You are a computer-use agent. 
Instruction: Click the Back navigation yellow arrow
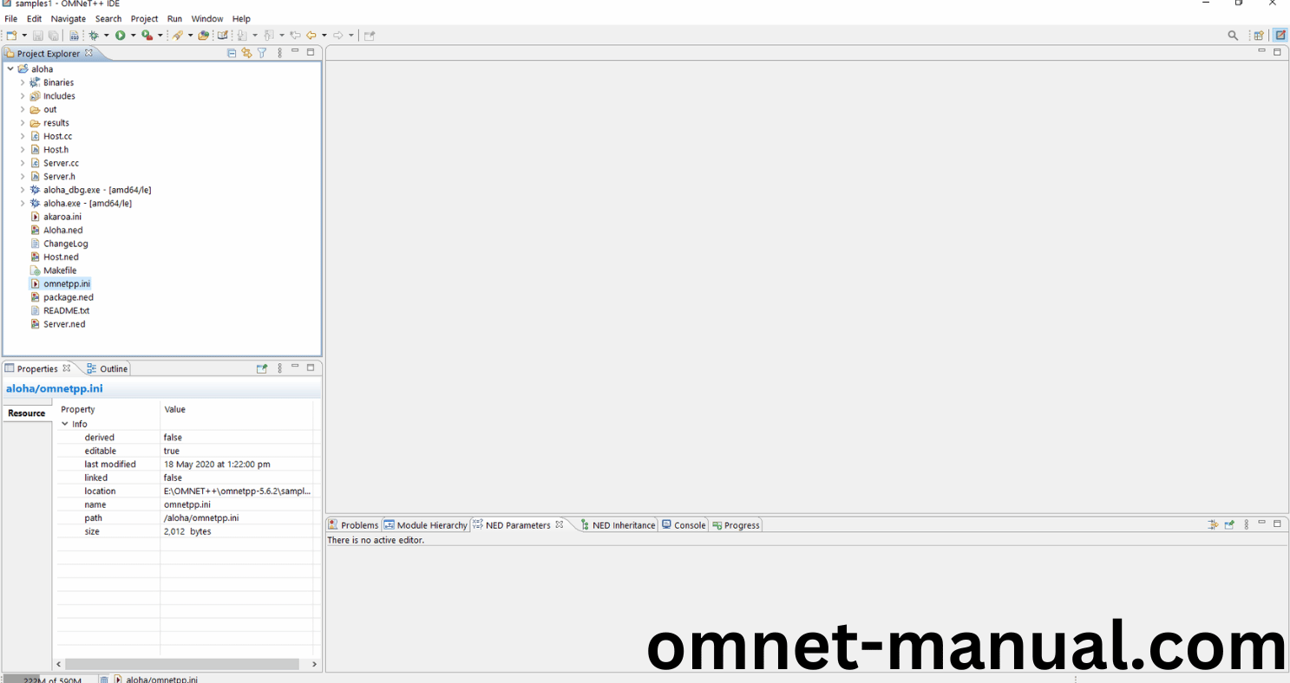(311, 36)
